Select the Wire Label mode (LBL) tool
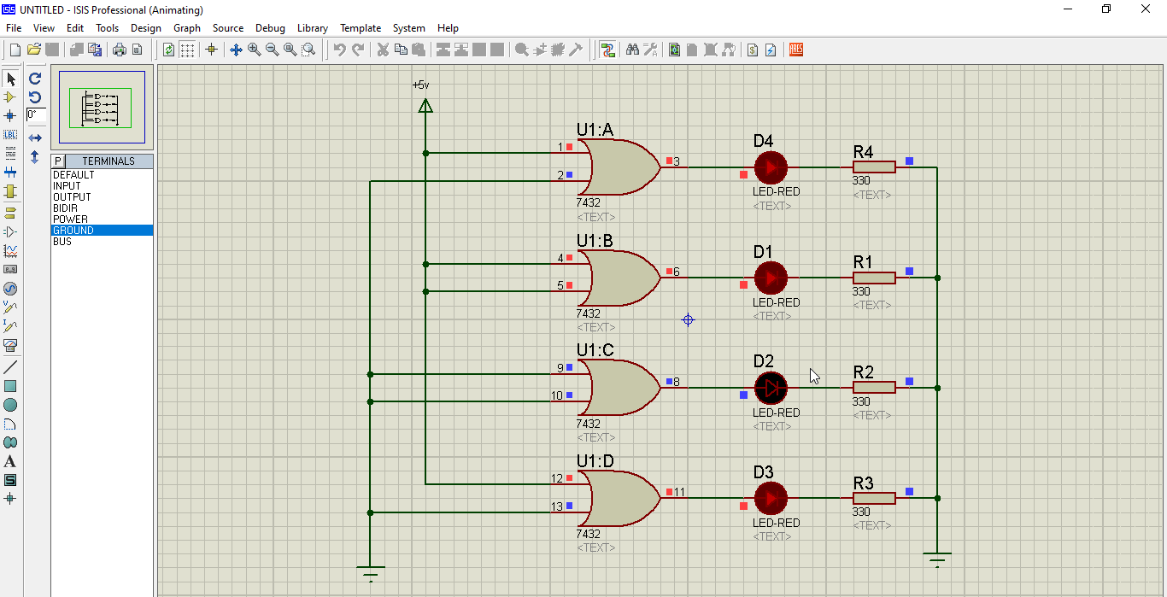The height and width of the screenshot is (597, 1167). click(x=11, y=134)
